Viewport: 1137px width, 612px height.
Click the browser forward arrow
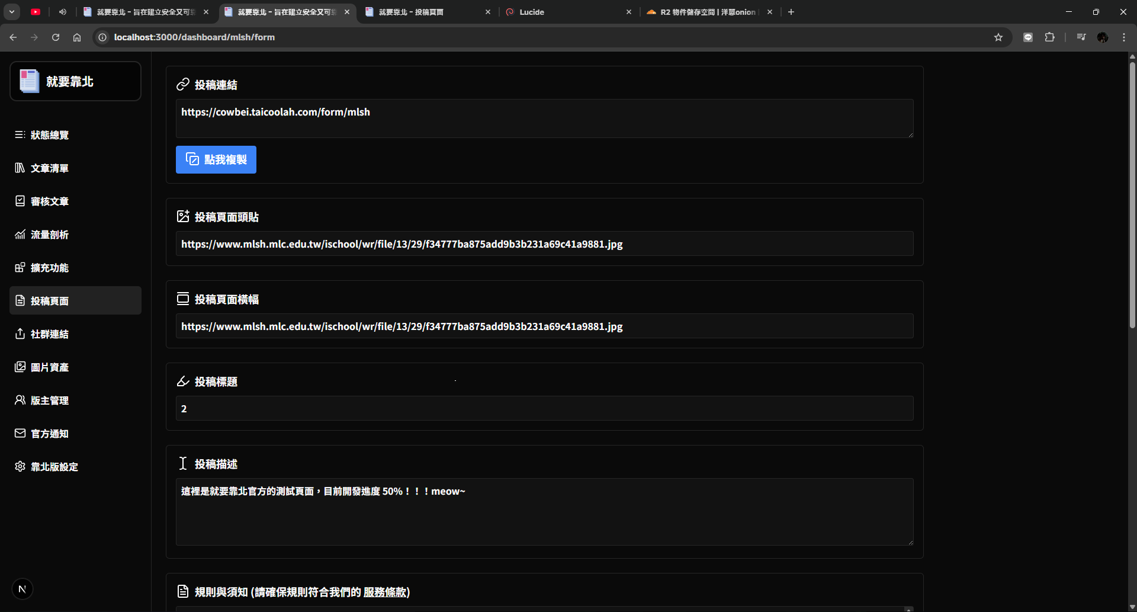tap(34, 37)
